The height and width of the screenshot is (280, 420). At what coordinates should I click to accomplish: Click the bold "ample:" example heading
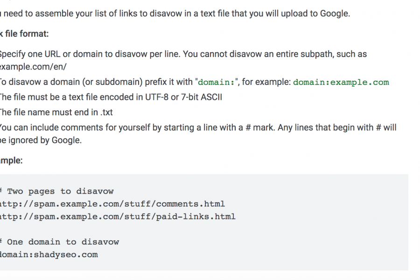pos(11,161)
